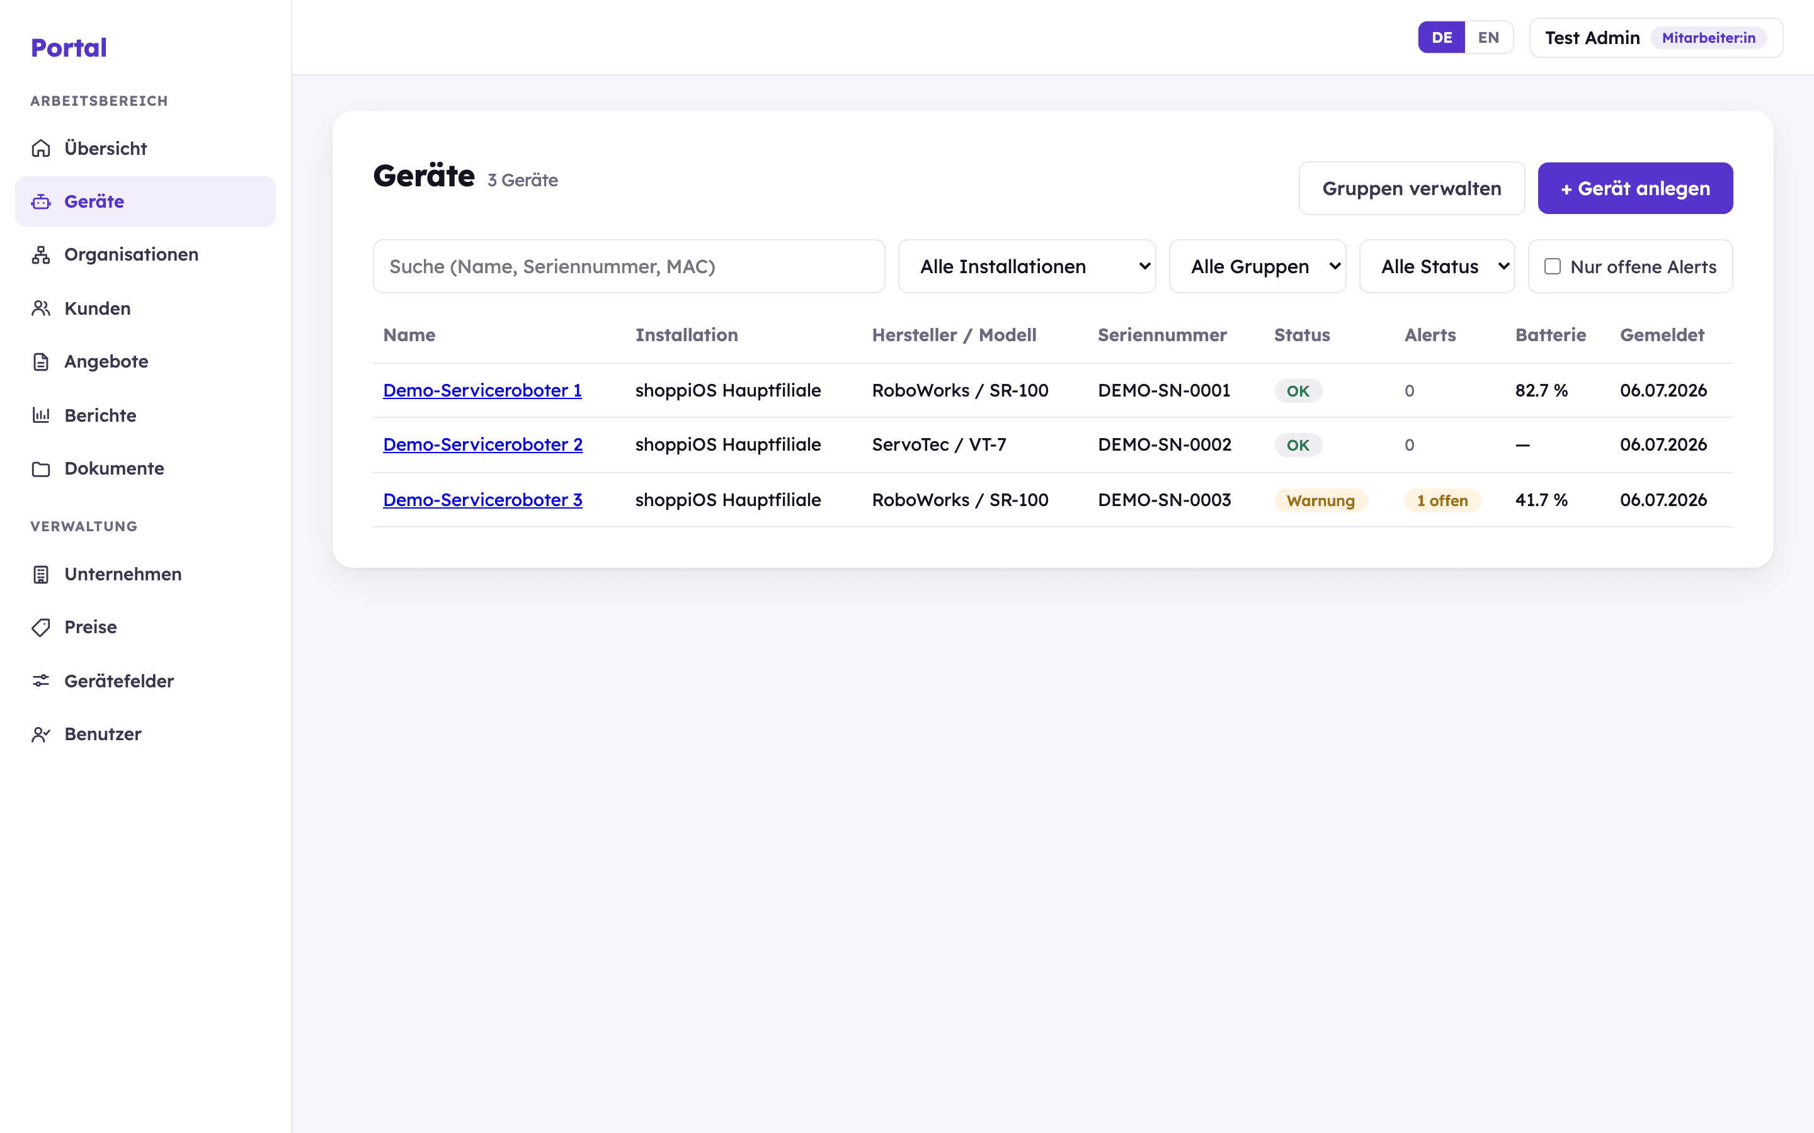Open the Demo-Serviceroboter 3 link
Viewport: 1814px width, 1133px height.
click(482, 500)
